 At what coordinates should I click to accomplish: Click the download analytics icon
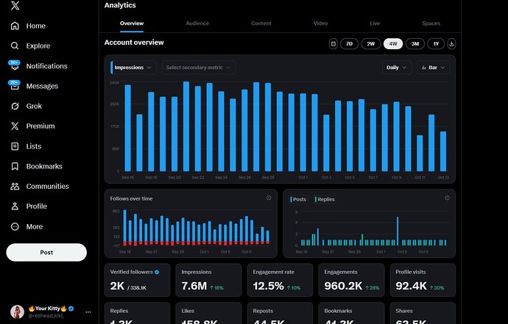451,43
